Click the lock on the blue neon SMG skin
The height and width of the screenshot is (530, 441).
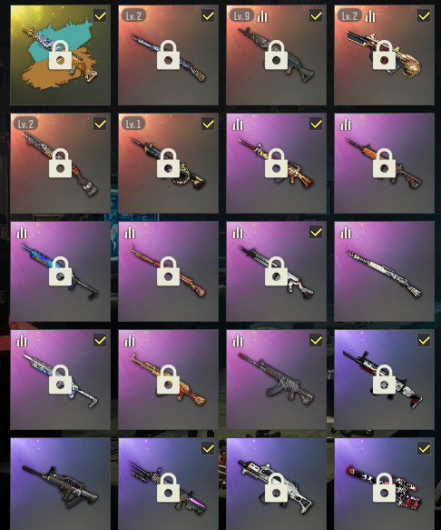[x=60, y=271]
